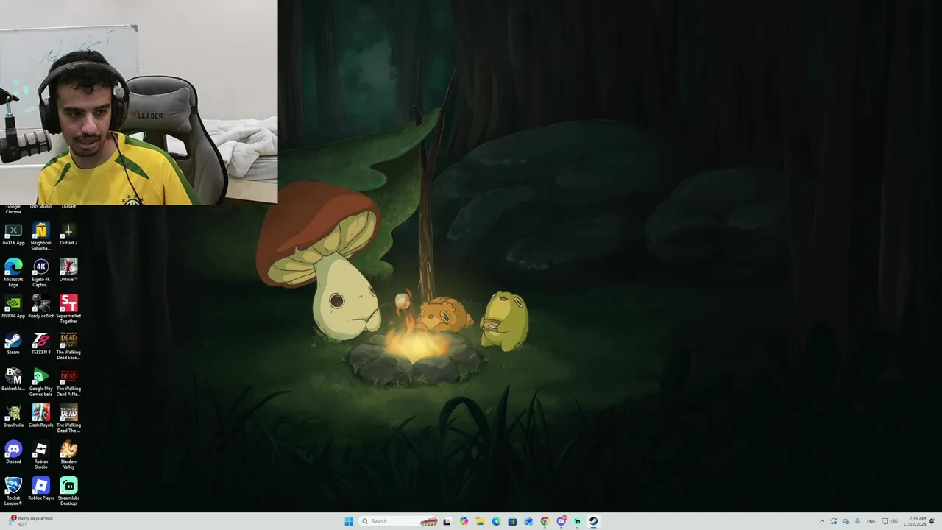Open the NVIDIA App desktop shortcut
The width and height of the screenshot is (942, 530).
[x=13, y=307]
